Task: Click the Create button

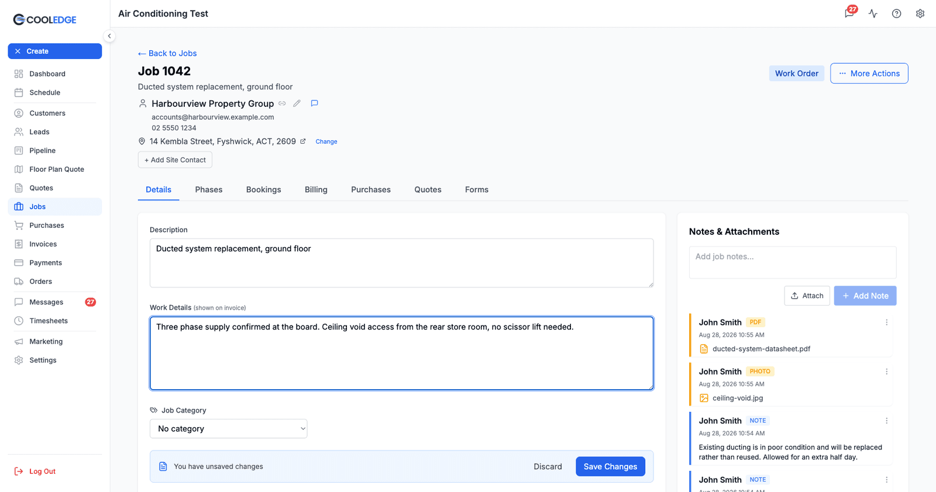Action: (55, 51)
